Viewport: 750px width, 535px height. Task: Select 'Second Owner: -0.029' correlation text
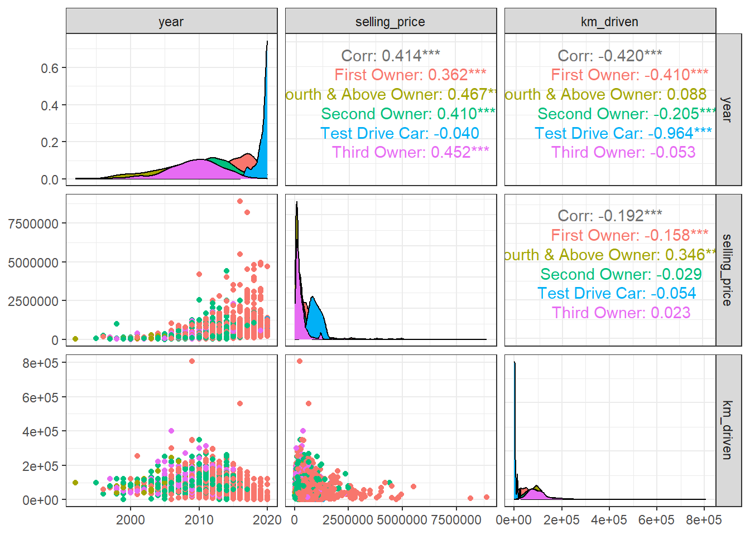tap(621, 274)
